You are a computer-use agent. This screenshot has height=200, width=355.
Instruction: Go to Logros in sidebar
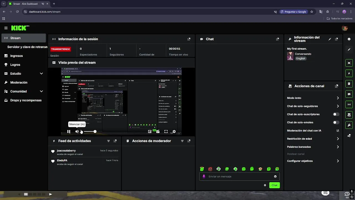[24, 65]
